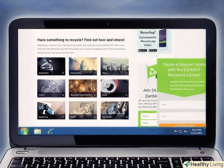Launch Internet Explorer from the taskbar

point(51,131)
